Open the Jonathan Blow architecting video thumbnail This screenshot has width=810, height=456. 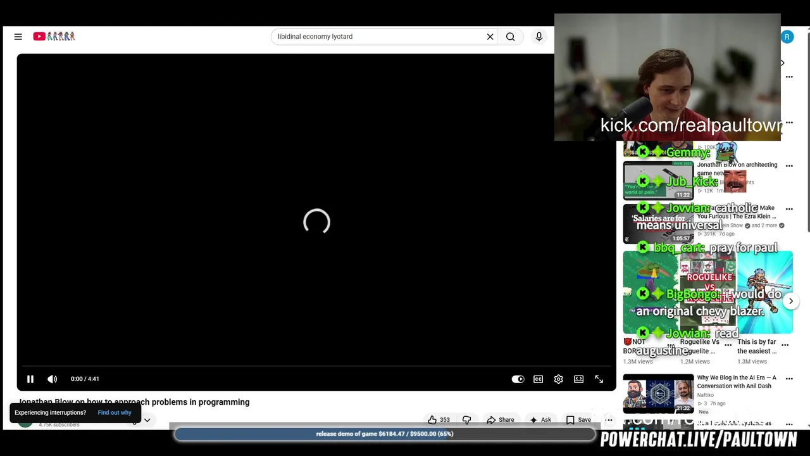click(x=658, y=180)
